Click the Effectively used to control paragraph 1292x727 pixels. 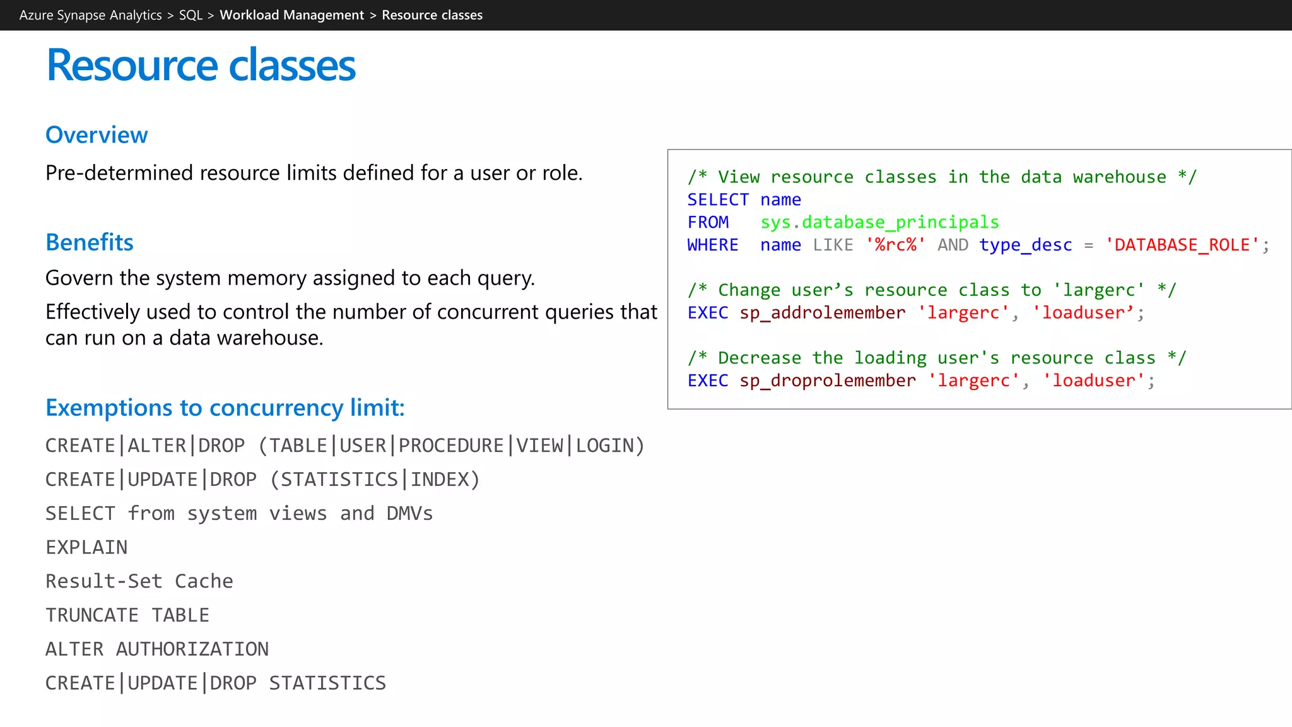pos(351,324)
